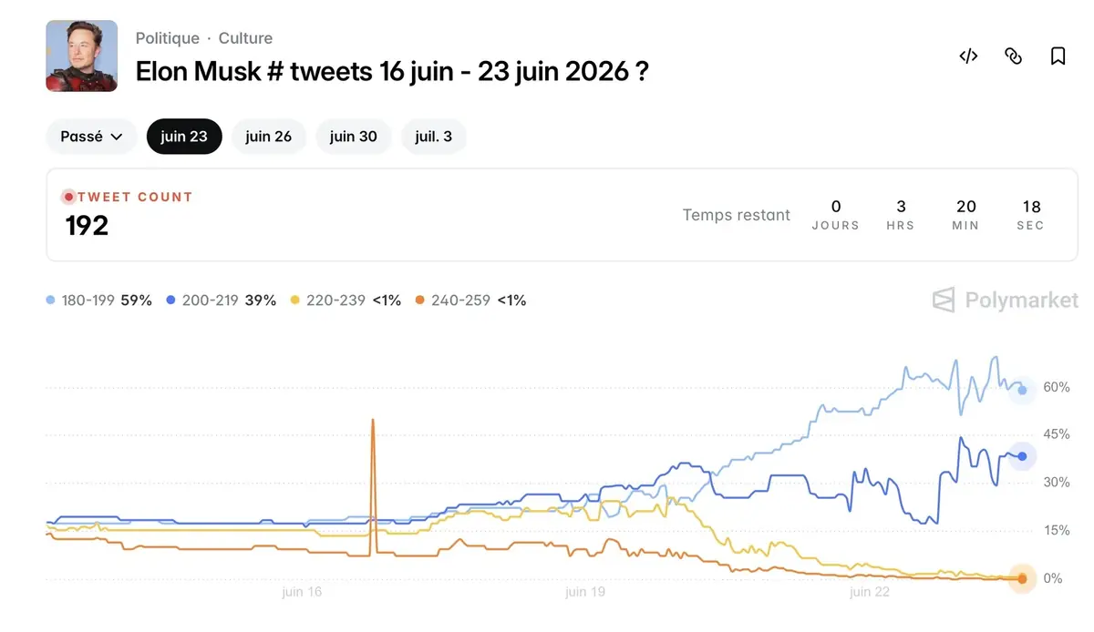The image size is (1094, 632).
Task: Click the embed code icon
Action: 968,56
